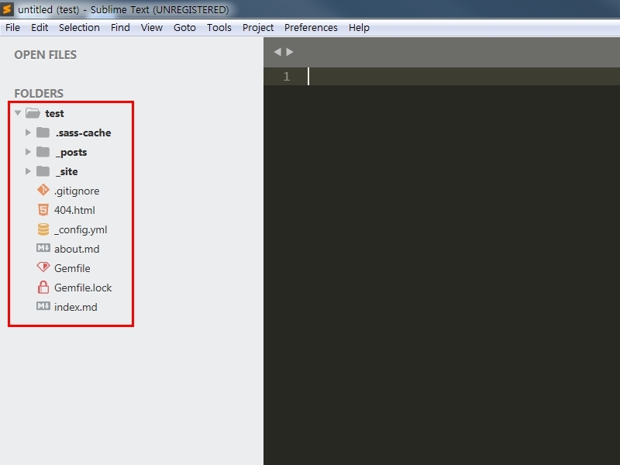Expand the .sass-cache folder arrow
Screen dimensions: 620x465
click(x=29, y=133)
